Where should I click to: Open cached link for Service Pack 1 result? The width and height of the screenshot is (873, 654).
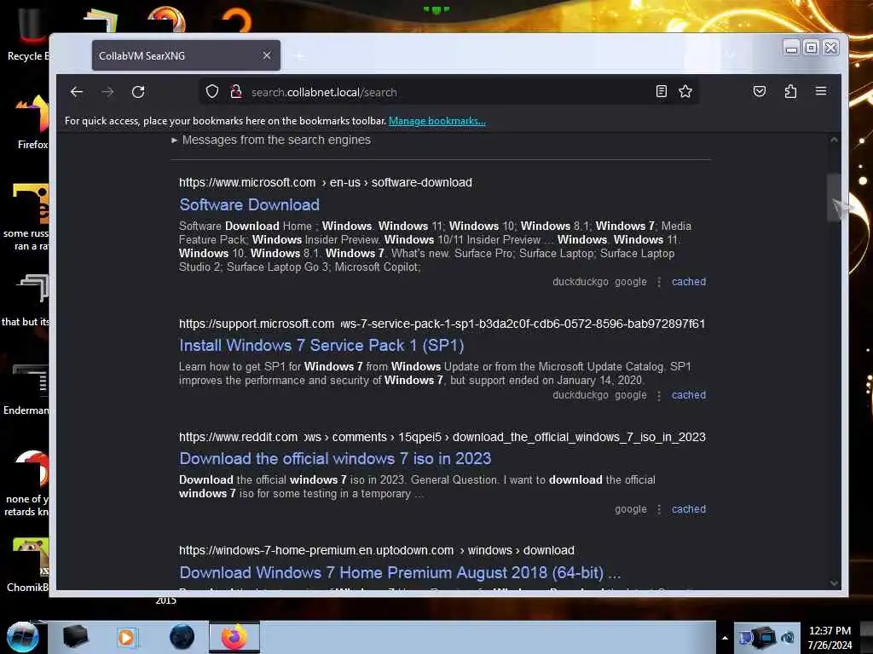[x=689, y=395]
